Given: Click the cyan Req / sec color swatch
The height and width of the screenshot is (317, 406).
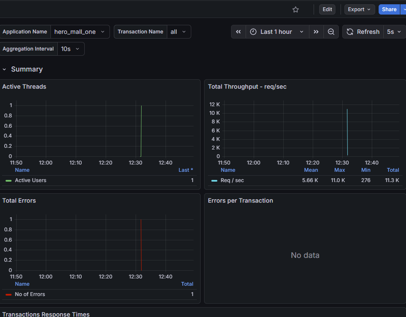Looking at the screenshot, I should coord(214,181).
